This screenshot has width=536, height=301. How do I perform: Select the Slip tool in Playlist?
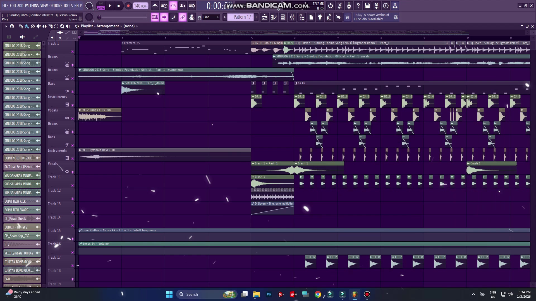44,26
